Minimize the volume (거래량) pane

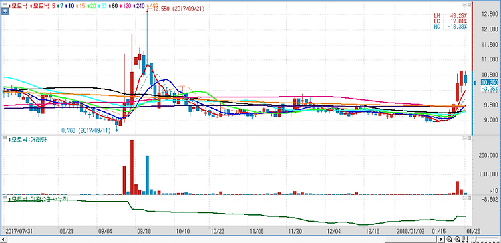click(465, 138)
